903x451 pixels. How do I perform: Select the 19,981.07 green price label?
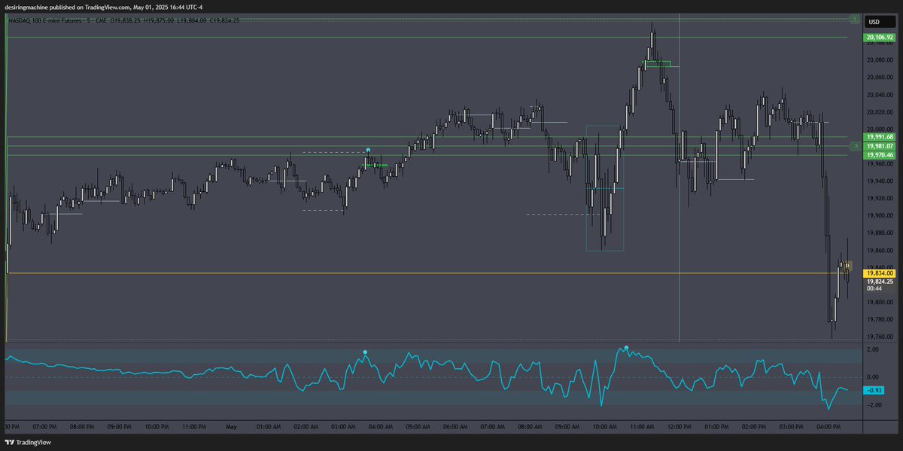(x=880, y=146)
